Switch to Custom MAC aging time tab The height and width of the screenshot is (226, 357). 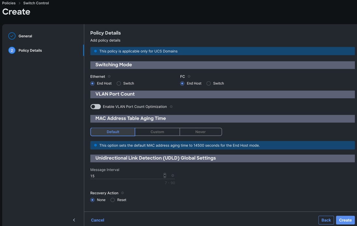pyautogui.click(x=157, y=132)
